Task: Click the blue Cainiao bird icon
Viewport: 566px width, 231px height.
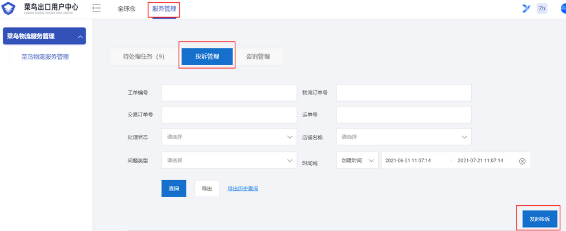Action: [x=526, y=8]
